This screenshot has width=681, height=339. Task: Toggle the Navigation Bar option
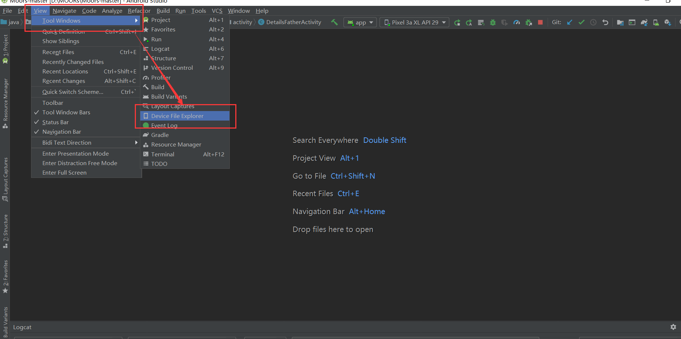tap(86, 132)
